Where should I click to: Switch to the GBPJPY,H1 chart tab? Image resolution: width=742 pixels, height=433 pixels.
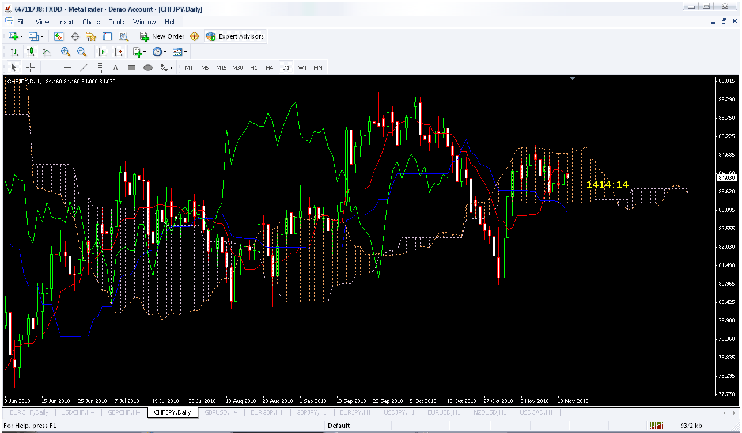tap(311, 412)
